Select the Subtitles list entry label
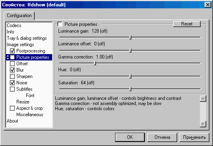This screenshot has width=213, height=146. pyautogui.click(x=24, y=89)
